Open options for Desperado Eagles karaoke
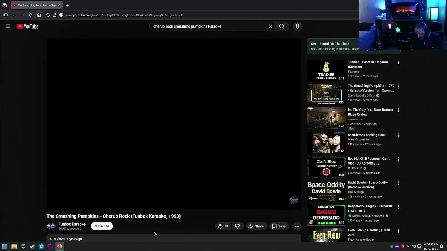The image size is (447, 251). (x=398, y=207)
